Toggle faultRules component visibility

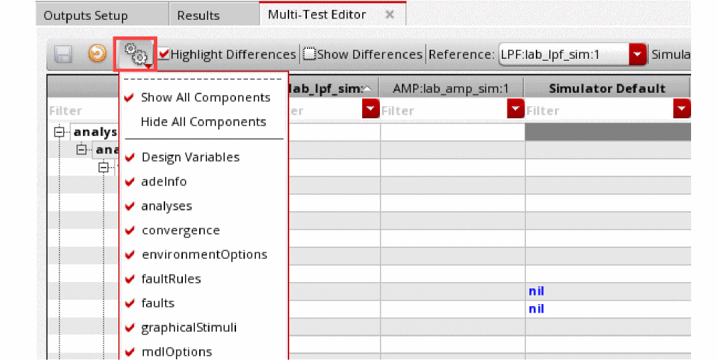coord(171,279)
